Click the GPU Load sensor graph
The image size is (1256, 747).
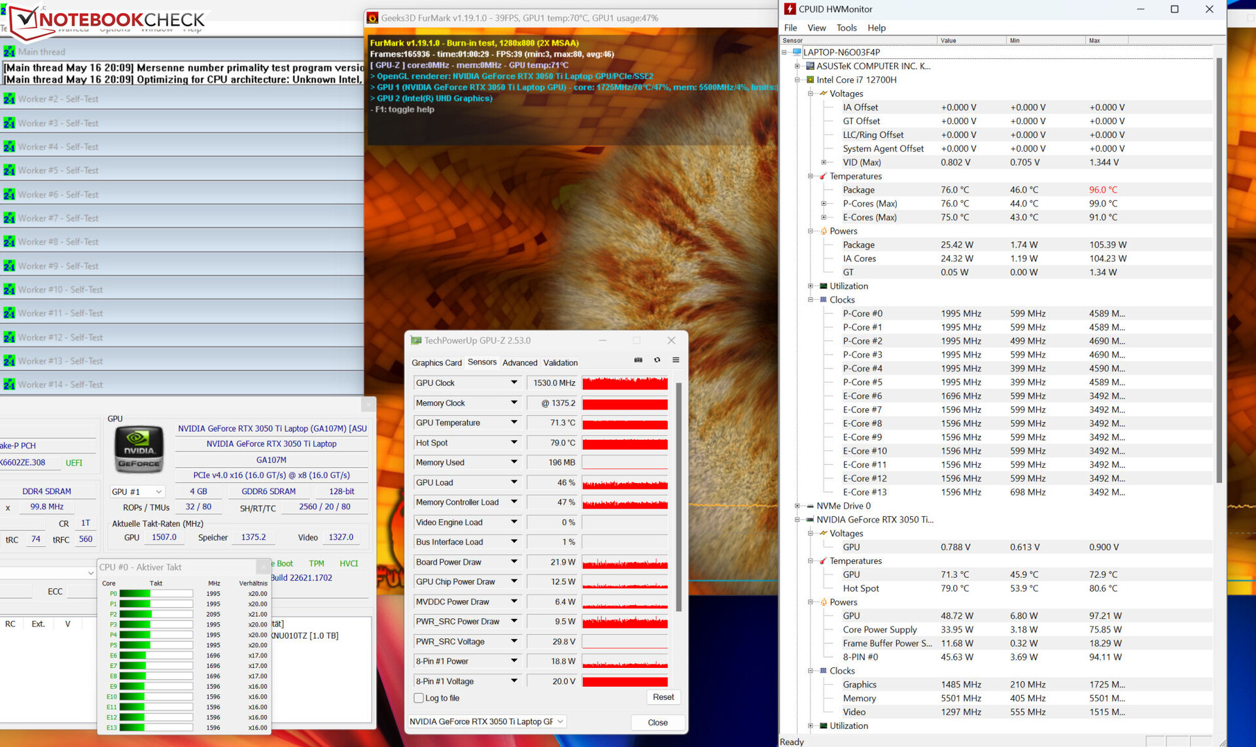coord(625,482)
